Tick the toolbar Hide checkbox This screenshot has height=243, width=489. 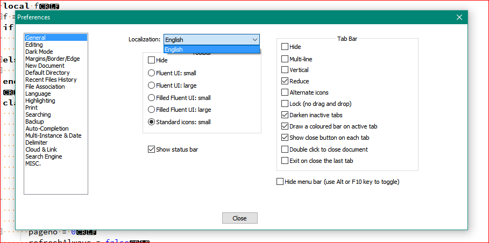click(152, 60)
